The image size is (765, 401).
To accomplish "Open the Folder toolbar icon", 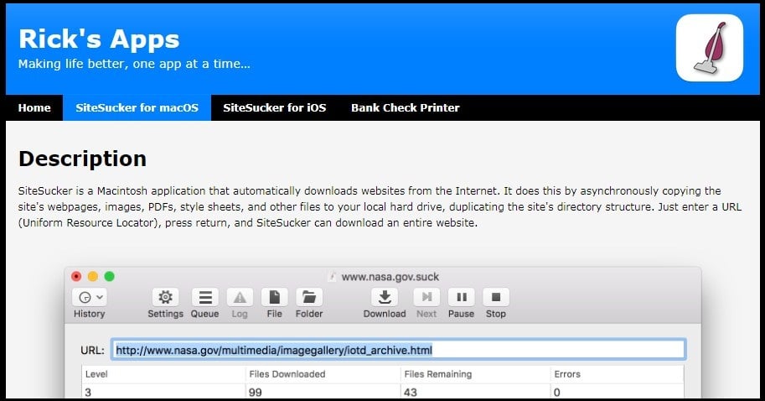I will (x=309, y=297).
